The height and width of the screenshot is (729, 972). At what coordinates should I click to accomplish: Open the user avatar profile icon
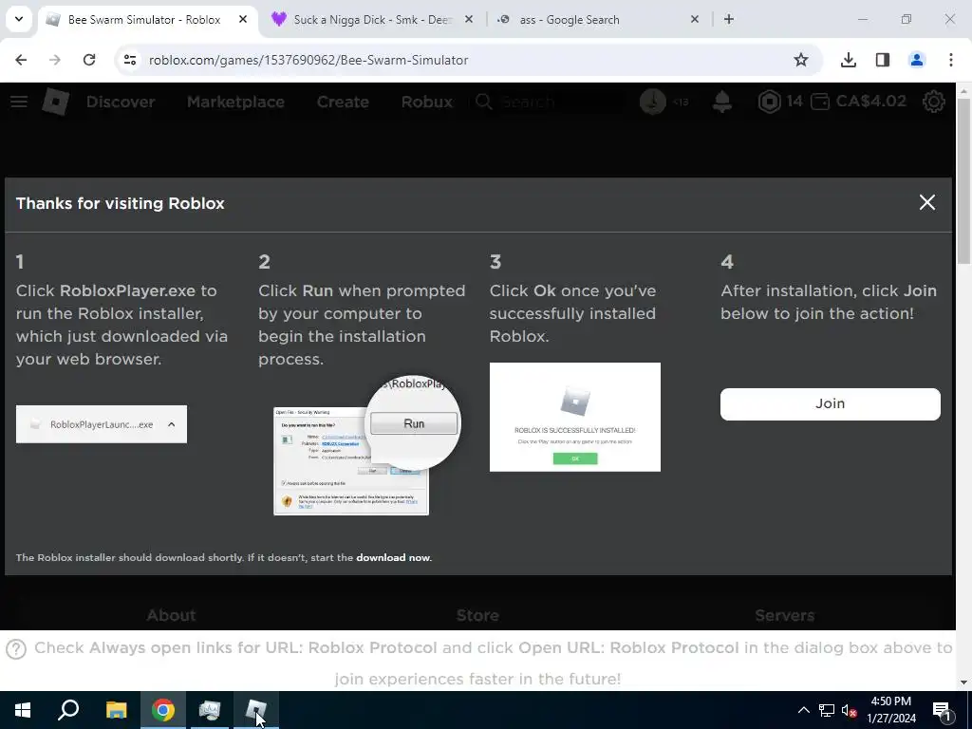[653, 102]
